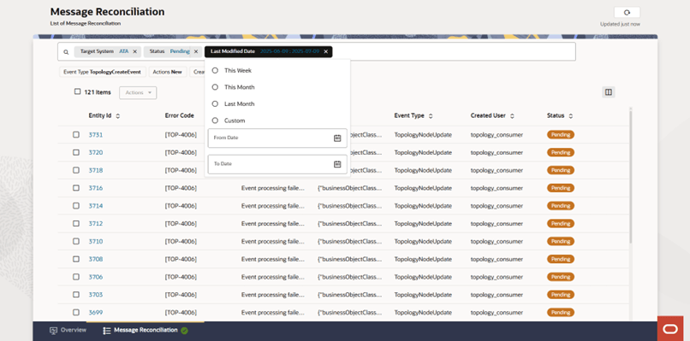The image size is (690, 341).
Task: Check the row for entity 3699
Action: (76, 312)
